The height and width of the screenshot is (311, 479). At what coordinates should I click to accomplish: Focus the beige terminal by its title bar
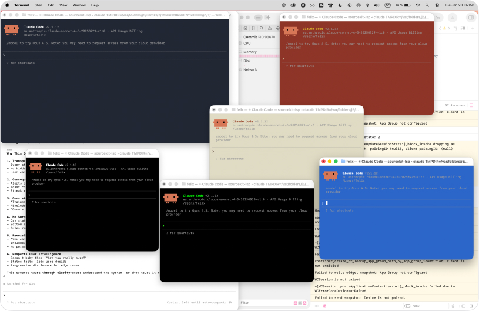287,110
